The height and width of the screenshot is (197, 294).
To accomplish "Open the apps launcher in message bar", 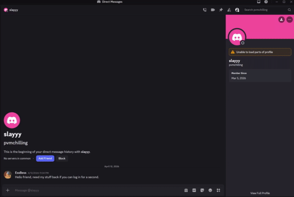I will tap(219, 190).
